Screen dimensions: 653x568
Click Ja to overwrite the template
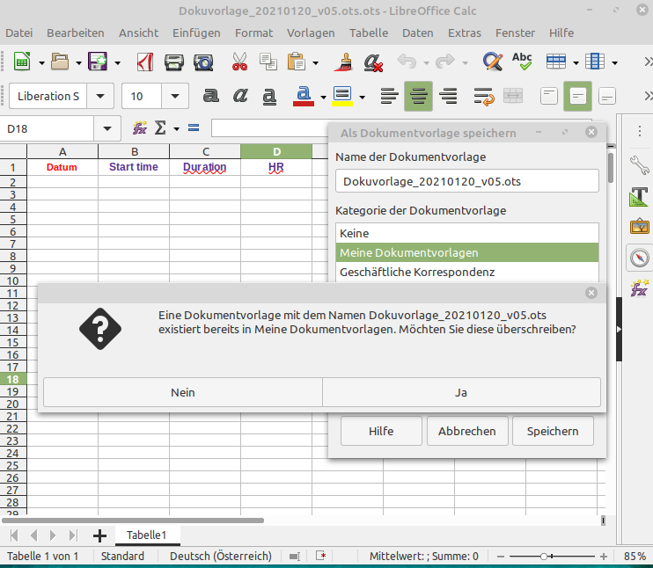461,392
